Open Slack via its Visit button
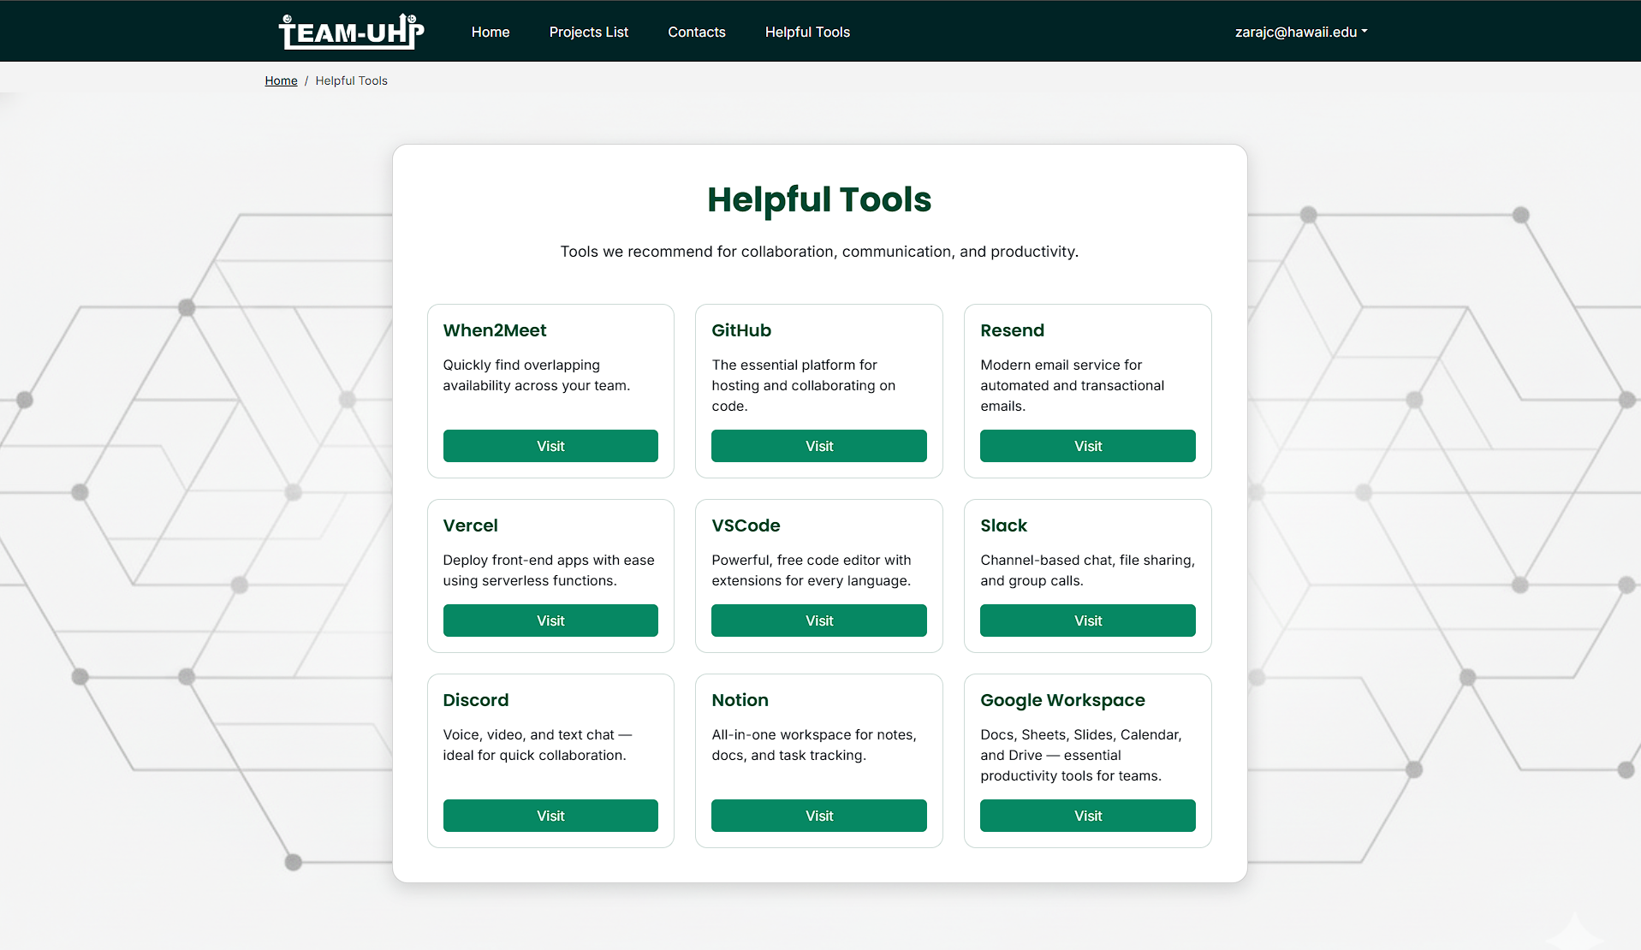The image size is (1641, 950). point(1087,620)
